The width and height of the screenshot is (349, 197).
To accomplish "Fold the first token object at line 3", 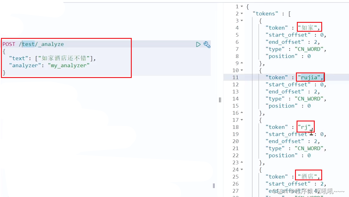I will (242, 21).
